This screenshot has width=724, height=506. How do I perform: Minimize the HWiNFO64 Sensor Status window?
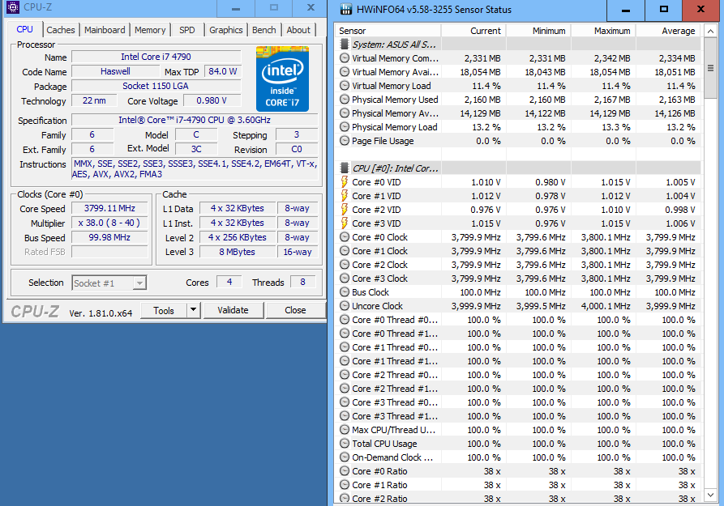tap(626, 10)
